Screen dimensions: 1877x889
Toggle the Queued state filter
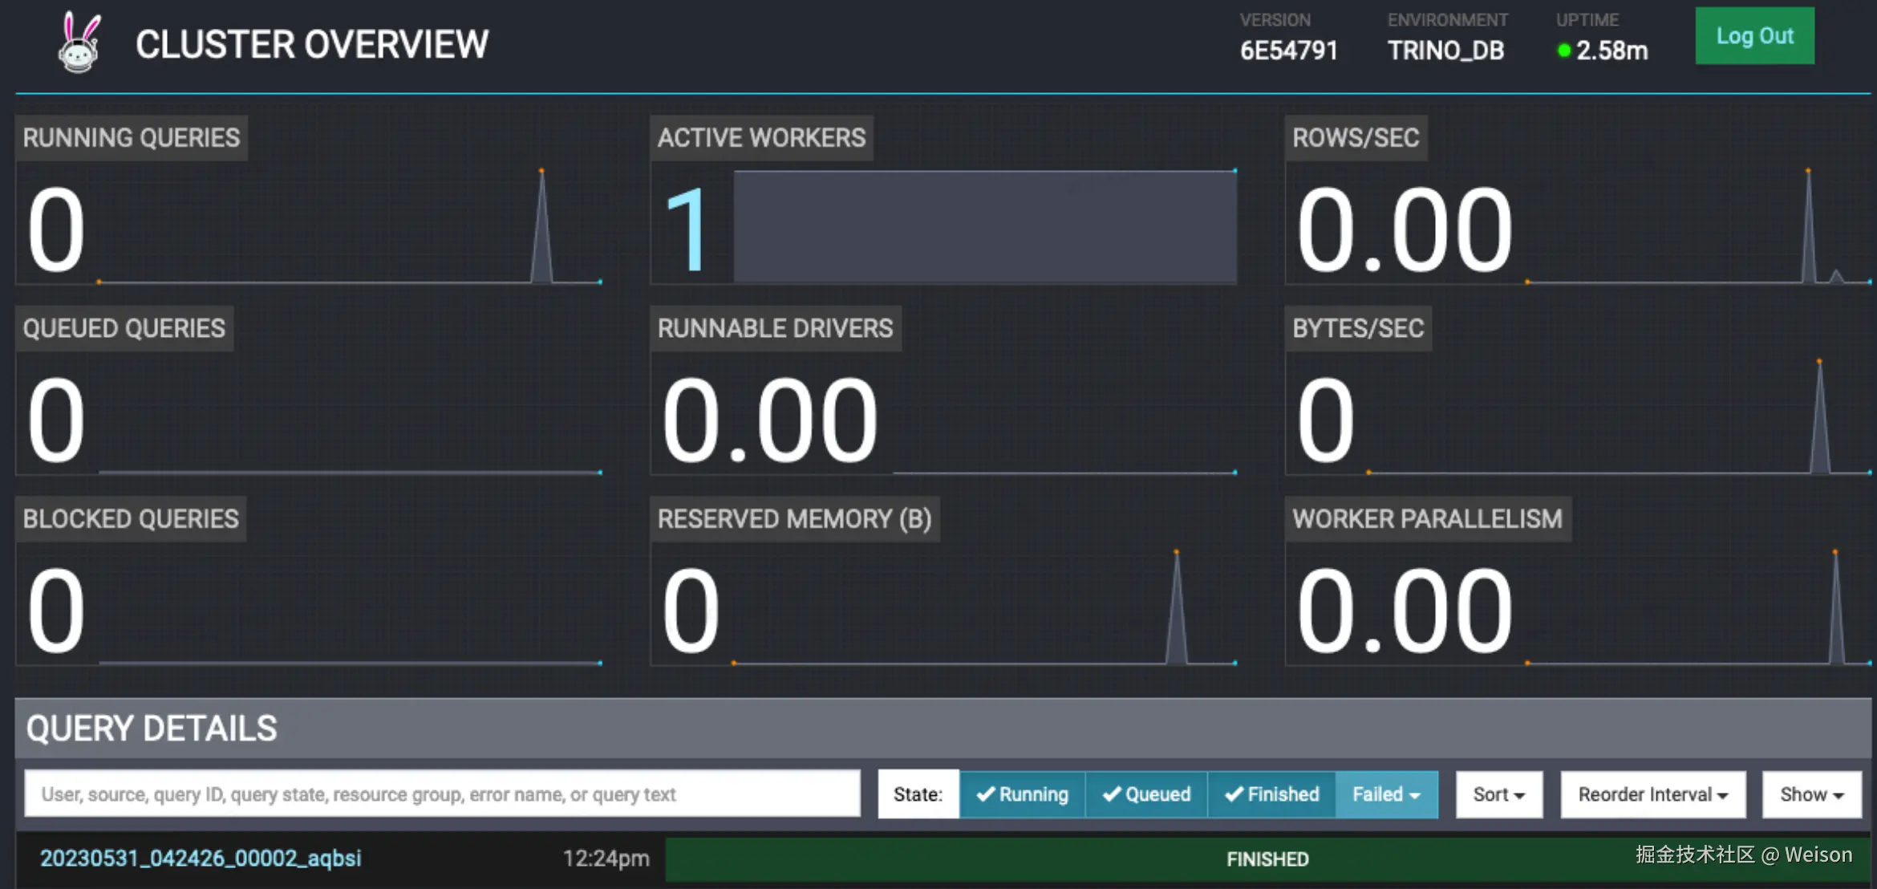tap(1146, 794)
